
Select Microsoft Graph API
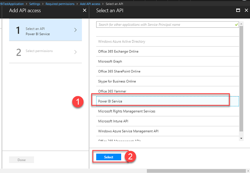point(110,61)
